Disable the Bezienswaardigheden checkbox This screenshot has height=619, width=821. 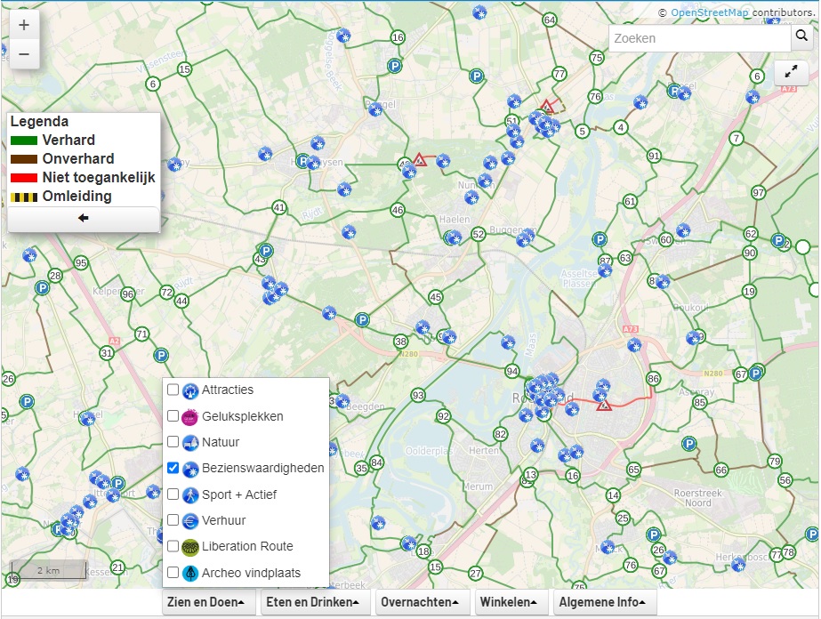(x=173, y=468)
